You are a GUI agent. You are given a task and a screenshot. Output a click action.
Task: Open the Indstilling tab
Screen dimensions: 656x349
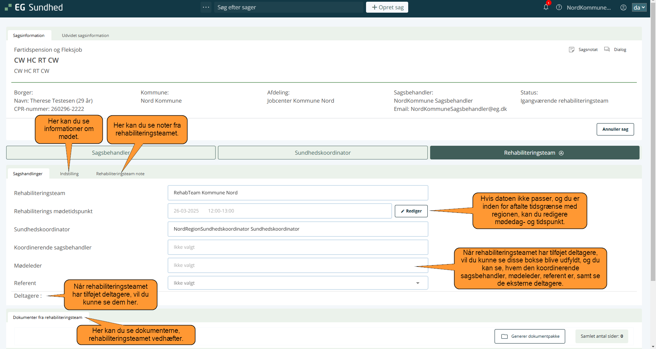coord(69,174)
